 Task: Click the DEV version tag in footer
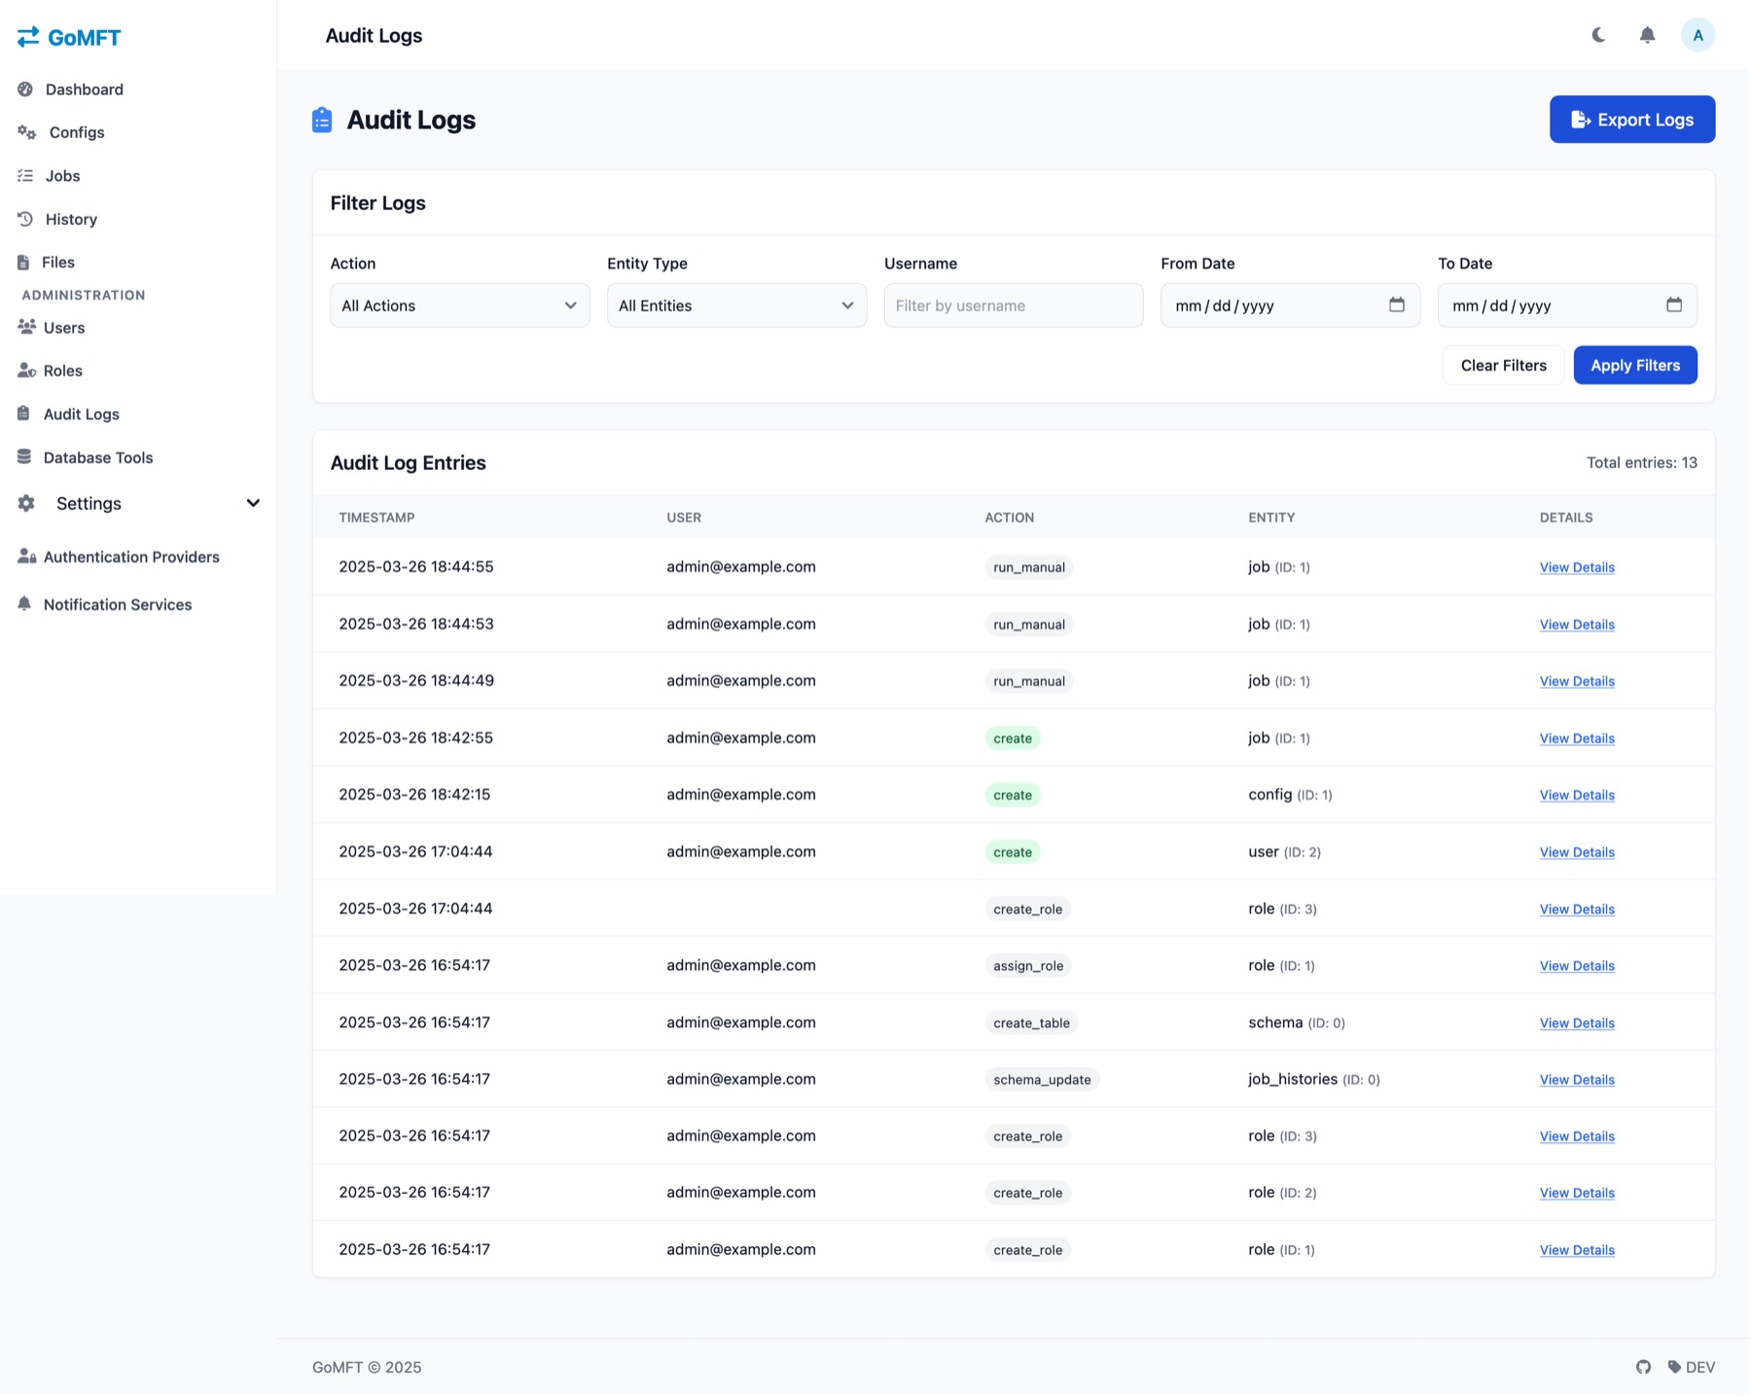[1691, 1367]
